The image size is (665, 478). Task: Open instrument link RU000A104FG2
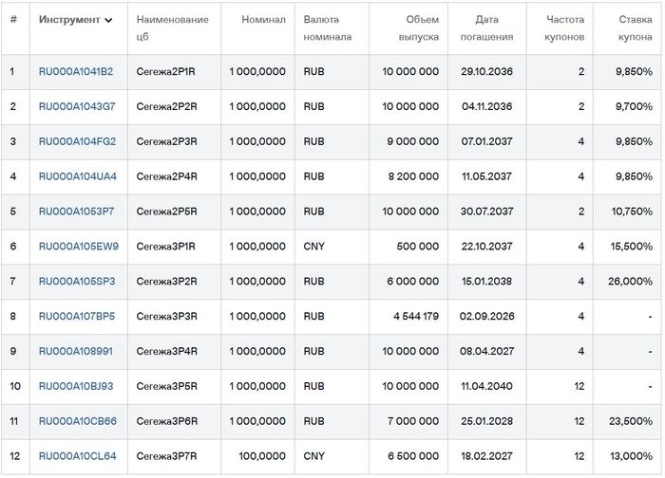[77, 142]
